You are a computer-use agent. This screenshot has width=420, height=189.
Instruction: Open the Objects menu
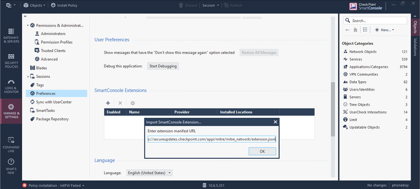34,5
